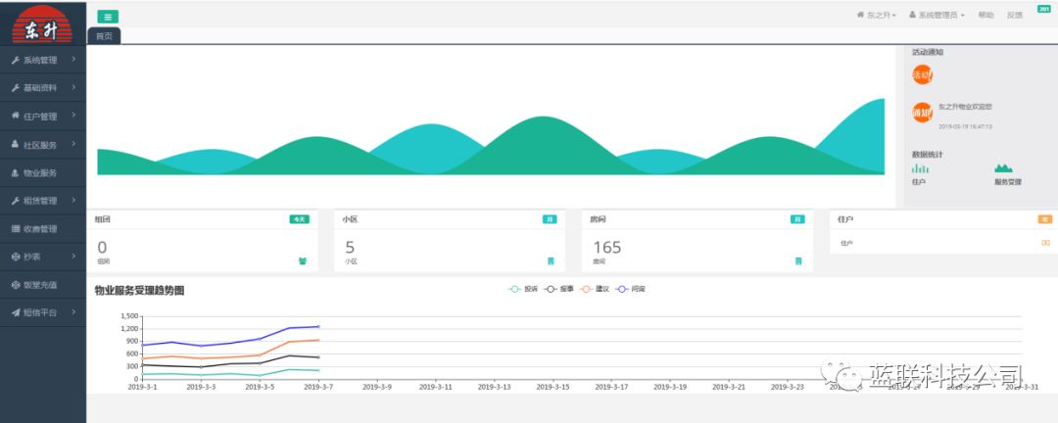Open the 东之升物业欢迎您 notification message

(965, 107)
